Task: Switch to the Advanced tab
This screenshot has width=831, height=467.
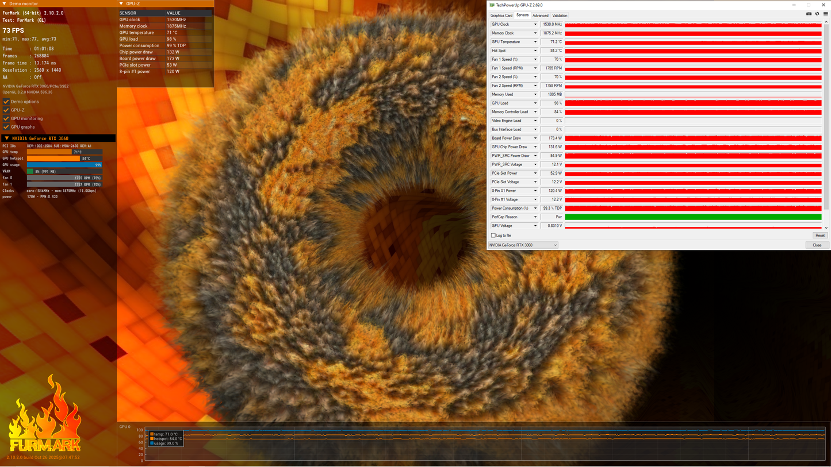Action: pyautogui.click(x=541, y=16)
